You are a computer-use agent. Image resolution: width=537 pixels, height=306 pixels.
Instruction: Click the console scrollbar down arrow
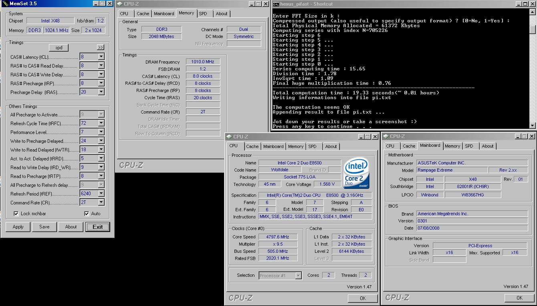(x=532, y=125)
